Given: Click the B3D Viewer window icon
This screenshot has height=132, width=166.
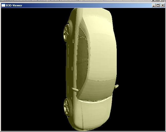Looking at the screenshot, I should pyautogui.click(x=3, y=5).
